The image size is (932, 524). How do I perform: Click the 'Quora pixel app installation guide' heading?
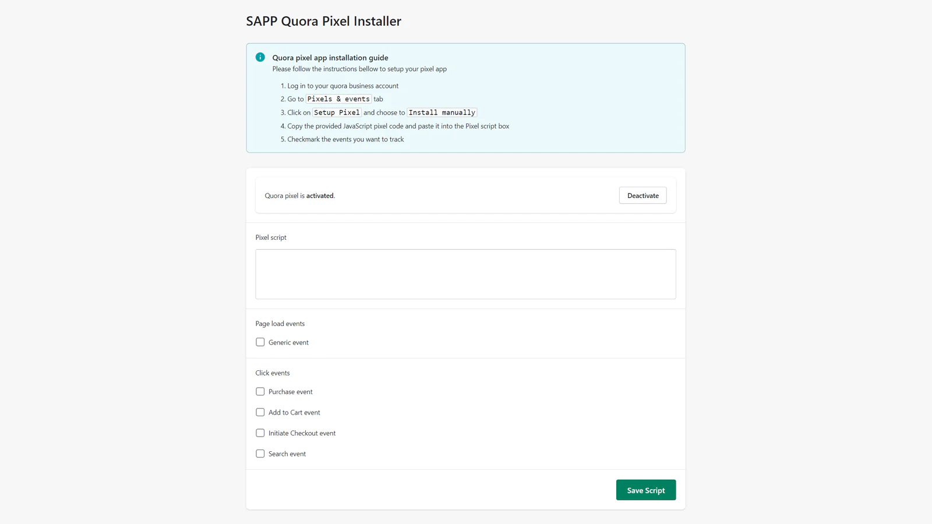tap(330, 58)
